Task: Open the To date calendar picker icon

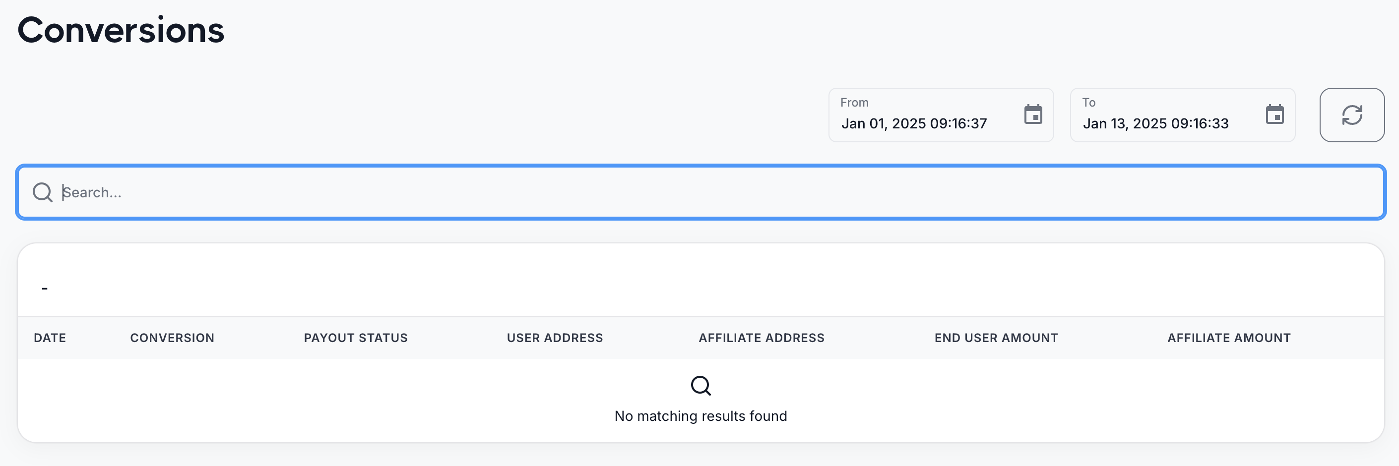Action: pyautogui.click(x=1274, y=115)
